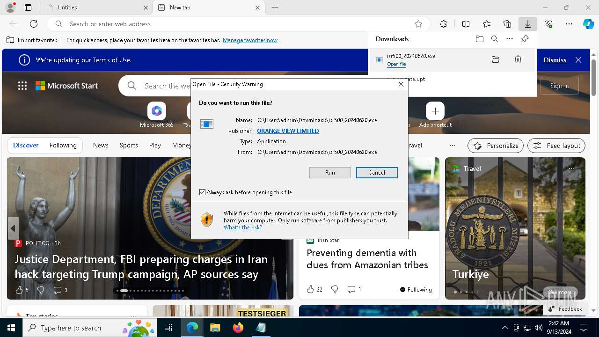
Task: Toggle the Following status on dementia article
Action: pos(416,290)
